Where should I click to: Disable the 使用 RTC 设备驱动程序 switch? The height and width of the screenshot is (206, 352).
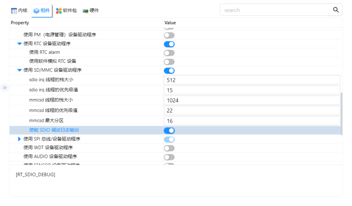point(169,44)
